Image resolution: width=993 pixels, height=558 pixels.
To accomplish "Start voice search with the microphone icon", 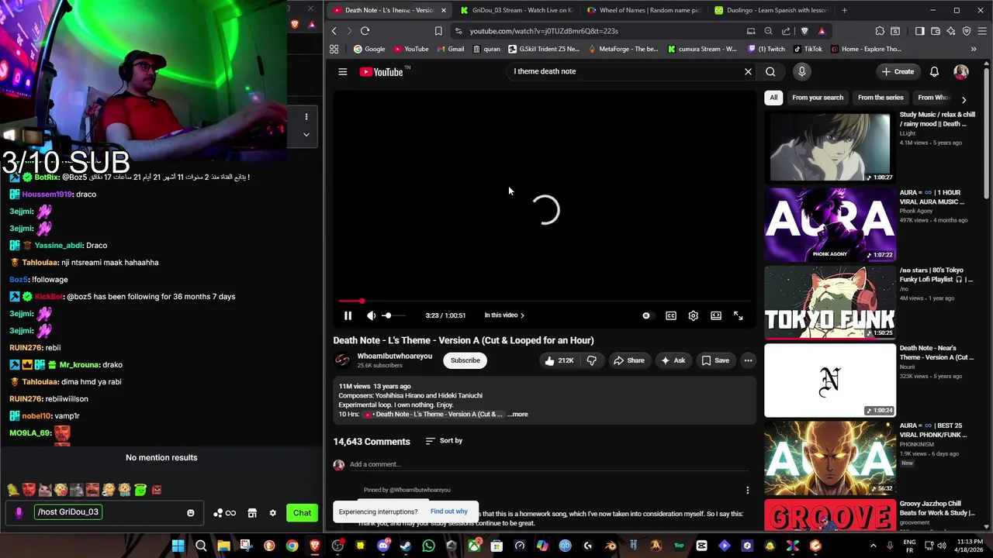I will (x=802, y=71).
